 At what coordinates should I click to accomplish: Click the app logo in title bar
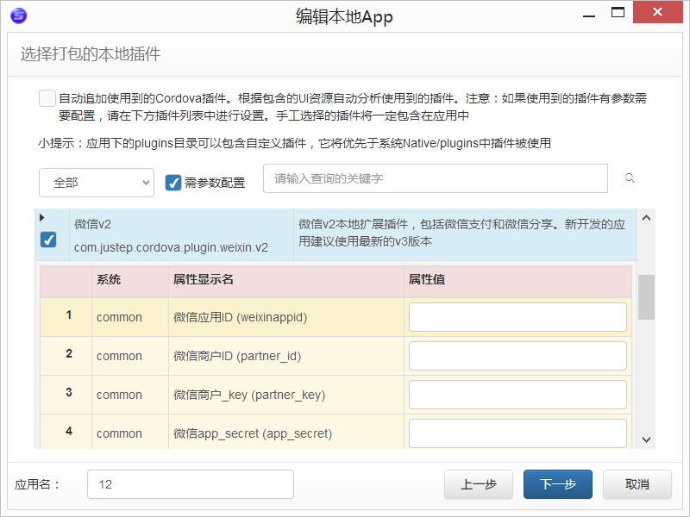pyautogui.click(x=17, y=16)
